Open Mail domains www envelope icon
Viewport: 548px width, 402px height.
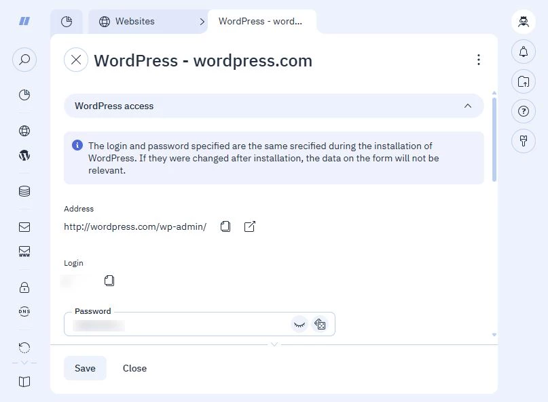[24, 252]
